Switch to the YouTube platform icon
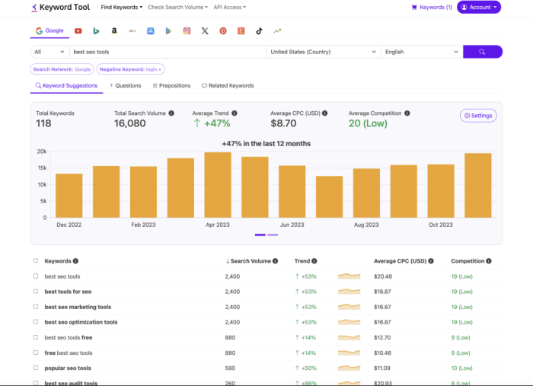533x386 pixels. pos(78,31)
